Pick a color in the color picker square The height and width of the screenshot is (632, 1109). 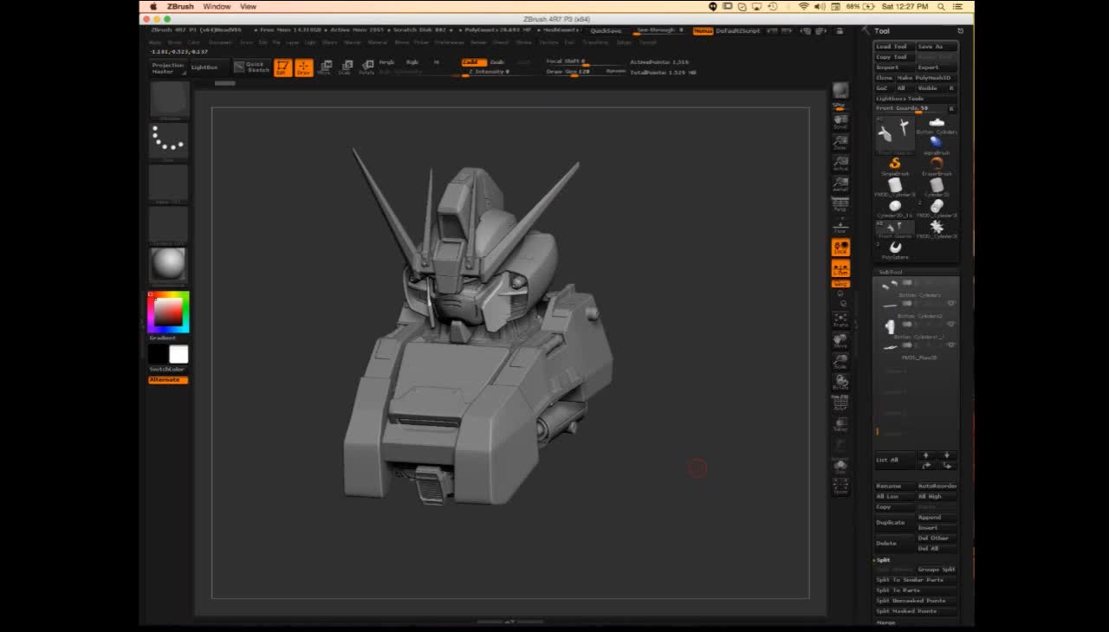(x=168, y=312)
